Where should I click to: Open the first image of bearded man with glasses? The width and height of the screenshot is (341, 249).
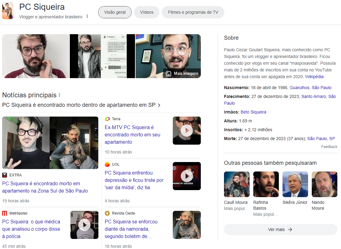point(36,56)
